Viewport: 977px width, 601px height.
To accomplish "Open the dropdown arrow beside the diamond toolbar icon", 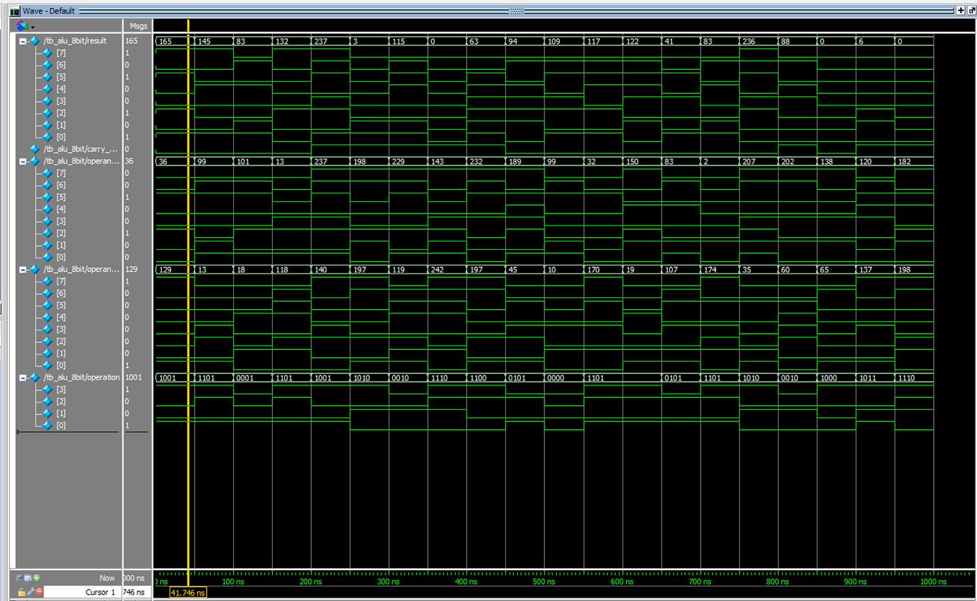I will click(x=33, y=27).
